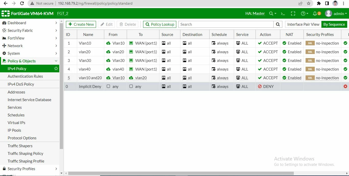
Task: Click the sidebar vertical scrollbar
Action: 61,86
